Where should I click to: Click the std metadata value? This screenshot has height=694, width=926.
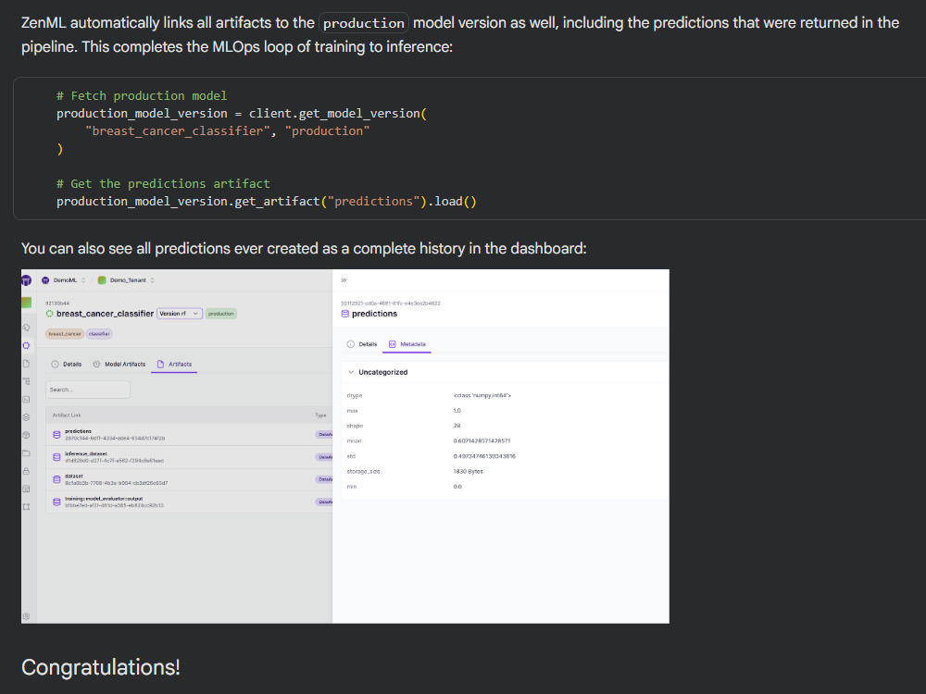click(x=484, y=456)
